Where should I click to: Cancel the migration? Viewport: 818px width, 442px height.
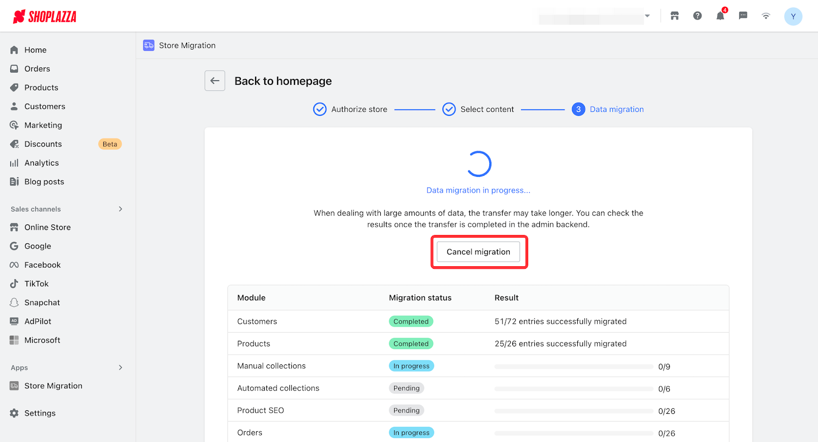478,252
